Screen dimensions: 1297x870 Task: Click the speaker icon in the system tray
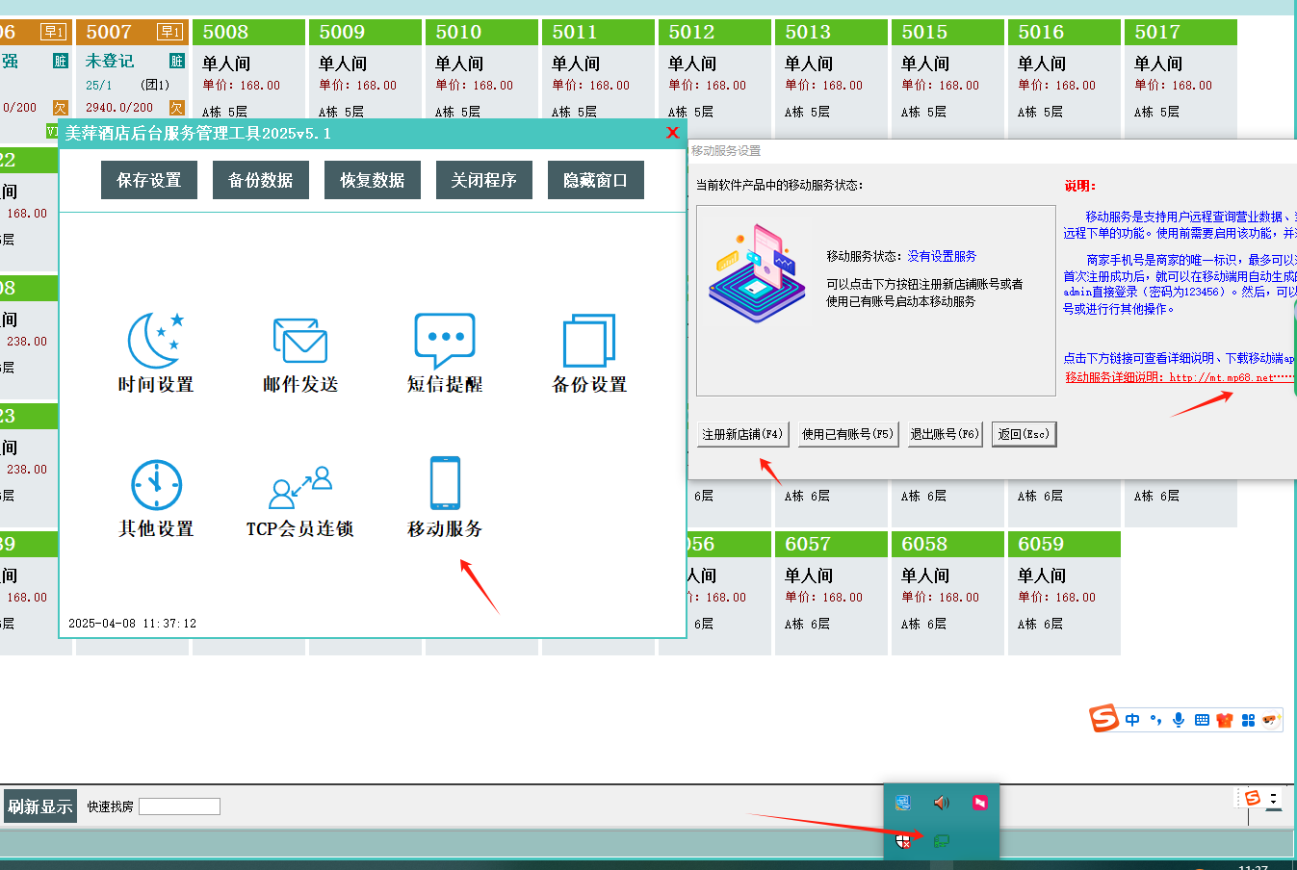[x=942, y=803]
